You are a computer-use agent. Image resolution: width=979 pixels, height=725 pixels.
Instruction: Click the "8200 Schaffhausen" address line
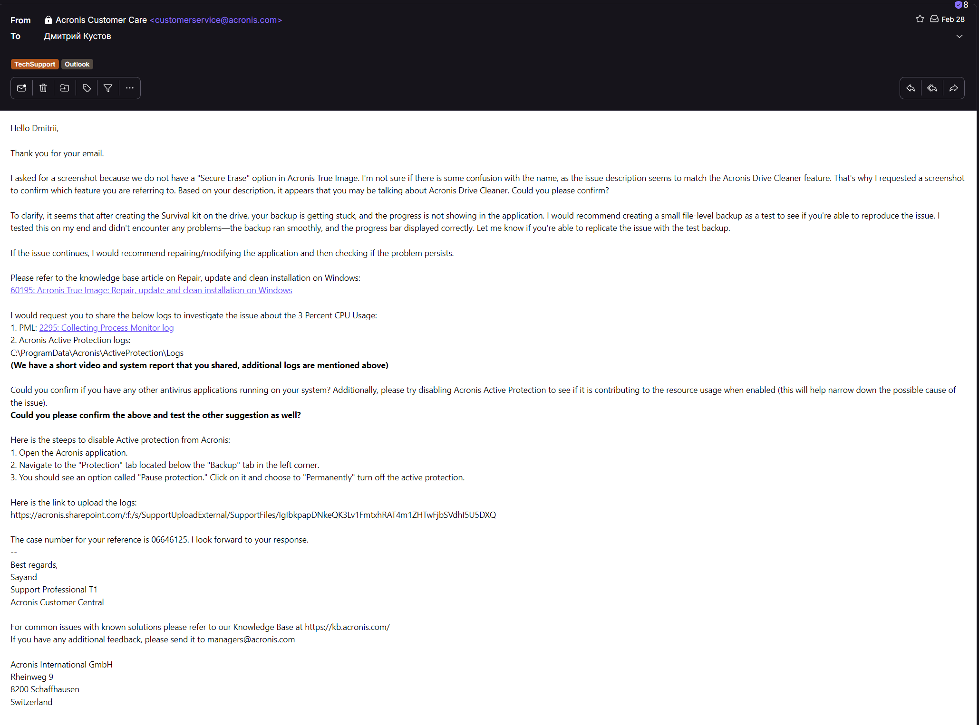(45, 689)
